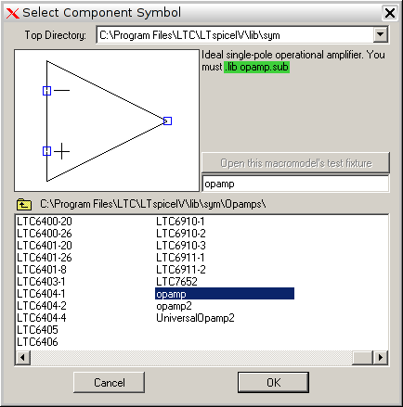Select the highlighted opamp list entry
This screenshot has height=407, width=403.
(x=225, y=294)
